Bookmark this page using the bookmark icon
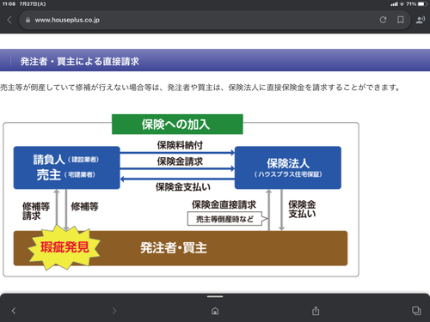Screen dimensions: 430x322 (x=401, y=20)
